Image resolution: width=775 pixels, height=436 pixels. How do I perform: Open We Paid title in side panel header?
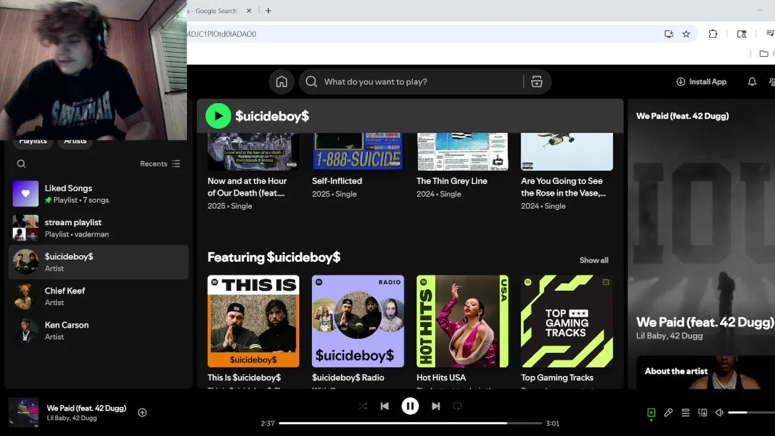click(682, 116)
